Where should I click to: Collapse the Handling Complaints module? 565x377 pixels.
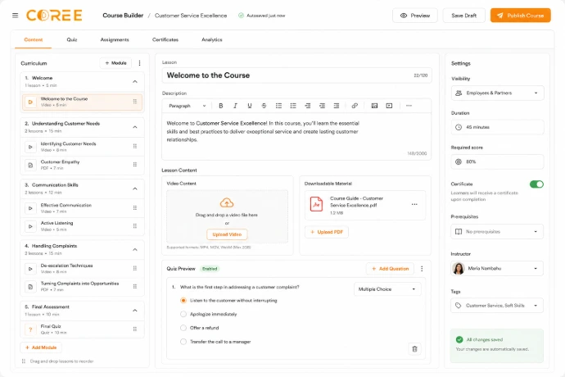pos(135,250)
